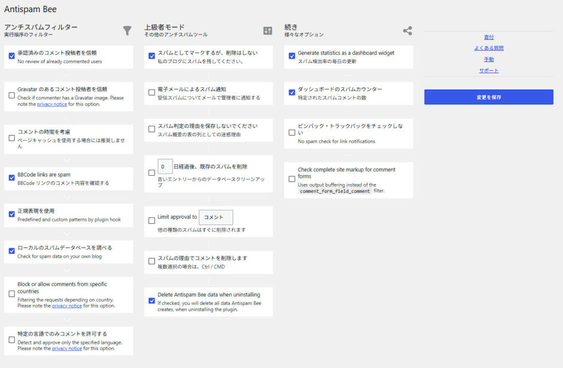
Task: Check complete site markup for comment forms
Action: tap(292, 179)
